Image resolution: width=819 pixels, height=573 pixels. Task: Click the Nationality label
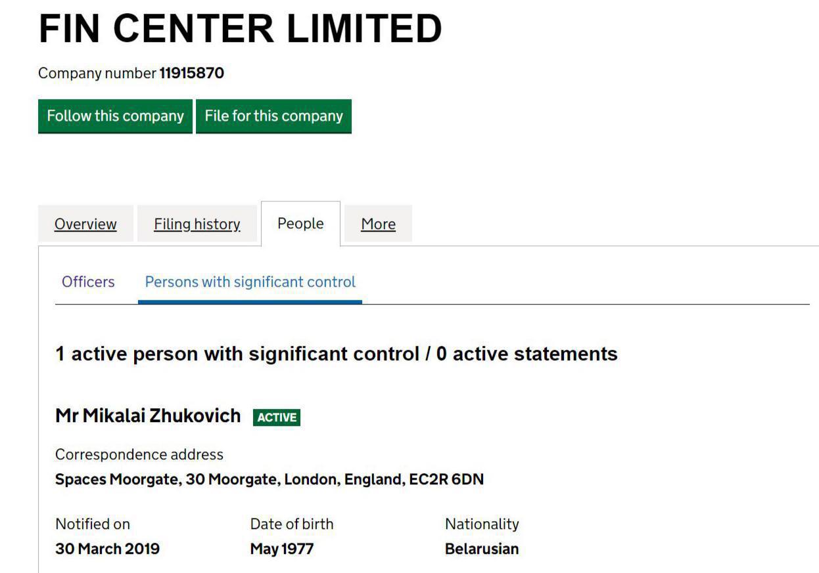click(482, 524)
